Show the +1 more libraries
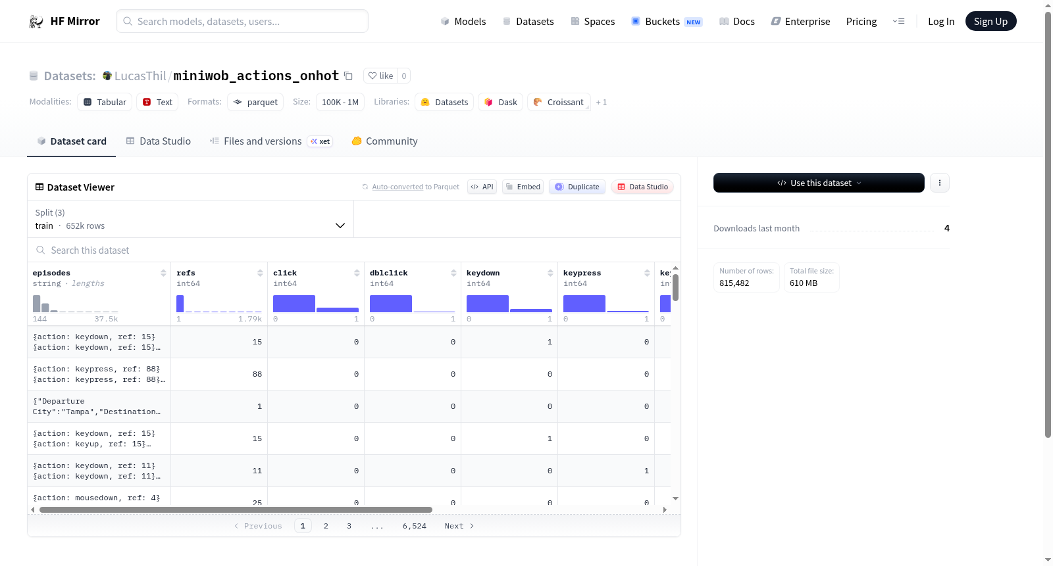 click(602, 102)
